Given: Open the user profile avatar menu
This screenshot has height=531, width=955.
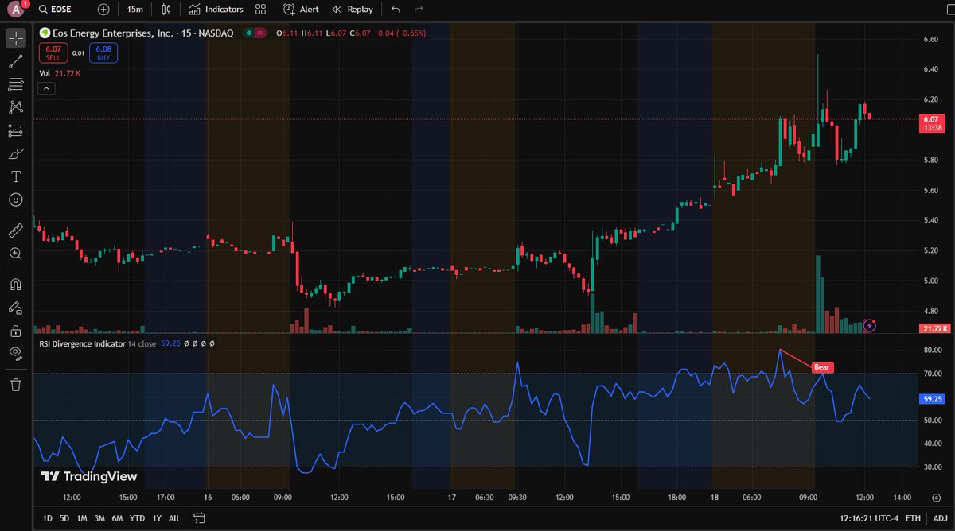Looking at the screenshot, I should click(16, 10).
